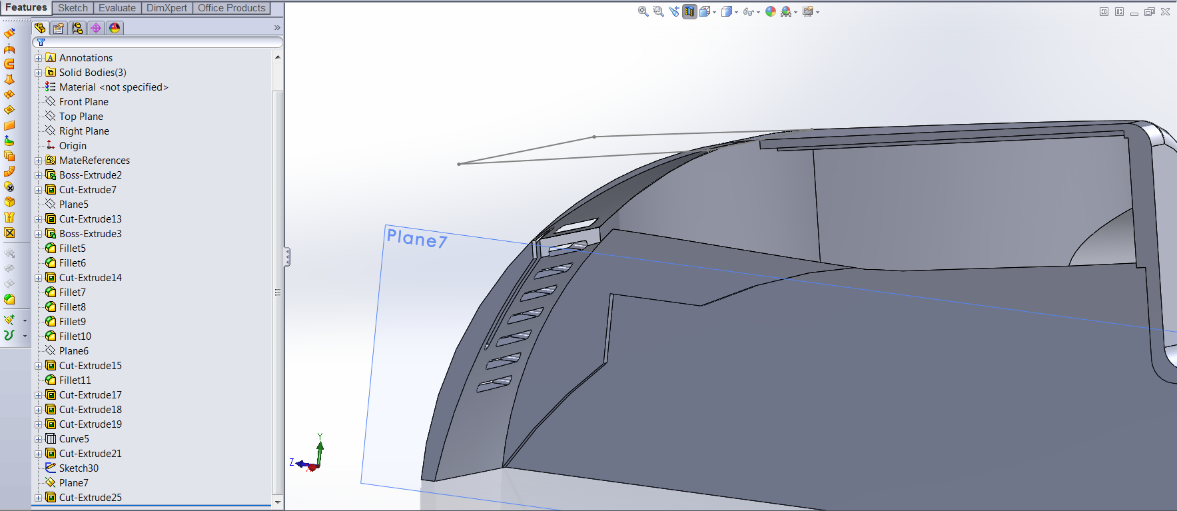Click the Zoom to Area icon
The height and width of the screenshot is (511, 1177).
point(659,11)
